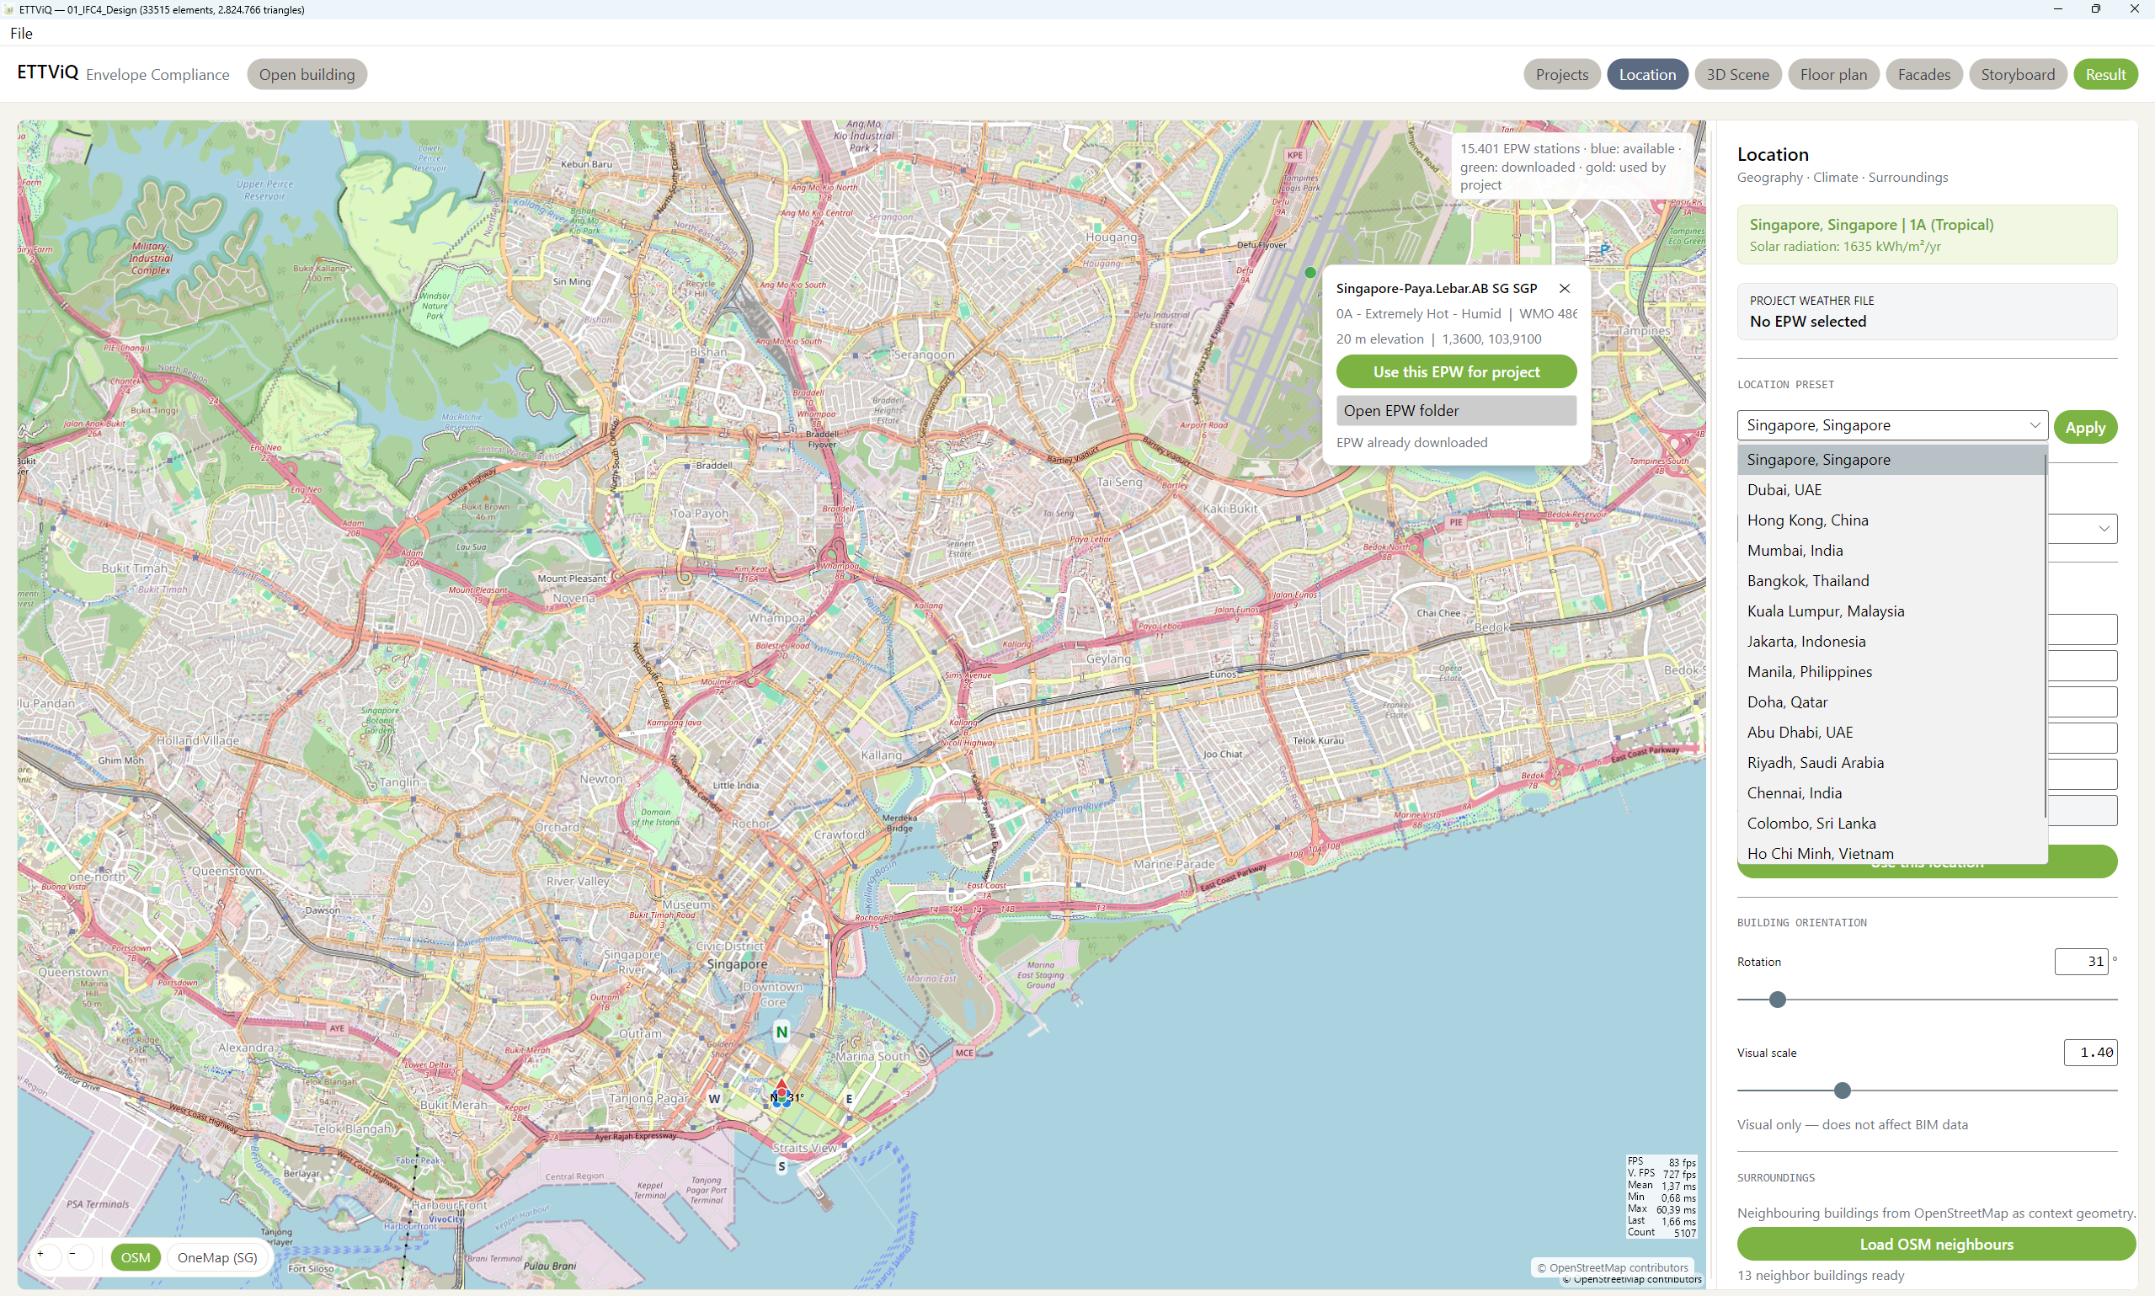Select Jakarta, Indonesia preset
The width and height of the screenshot is (2155, 1296).
point(1891,641)
